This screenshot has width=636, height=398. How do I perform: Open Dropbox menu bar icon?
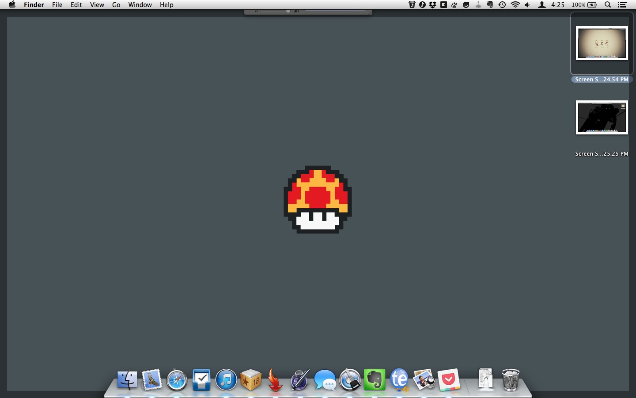tap(433, 5)
